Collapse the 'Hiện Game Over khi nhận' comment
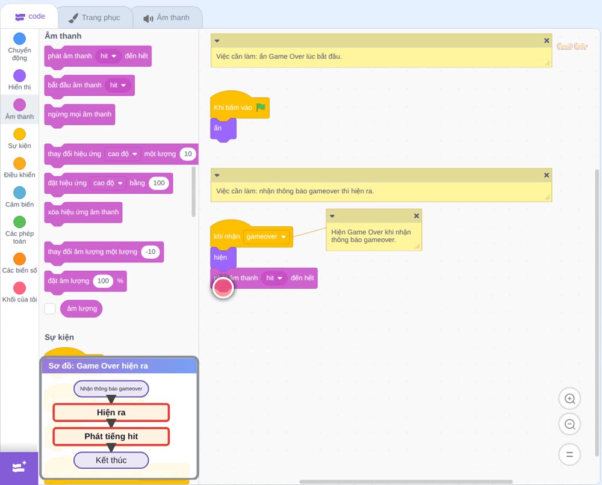The height and width of the screenshot is (485, 602). [x=332, y=216]
